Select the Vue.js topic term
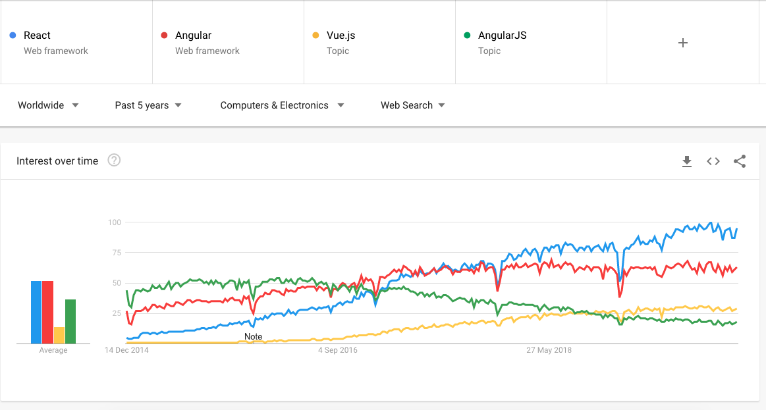This screenshot has width=766, height=410. click(x=379, y=43)
